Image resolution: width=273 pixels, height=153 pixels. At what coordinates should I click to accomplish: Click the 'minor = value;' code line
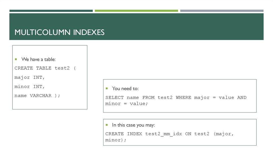click(x=126, y=104)
